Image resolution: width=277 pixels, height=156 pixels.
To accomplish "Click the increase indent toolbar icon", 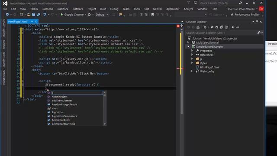I will pyautogui.click(x=146, y=14).
